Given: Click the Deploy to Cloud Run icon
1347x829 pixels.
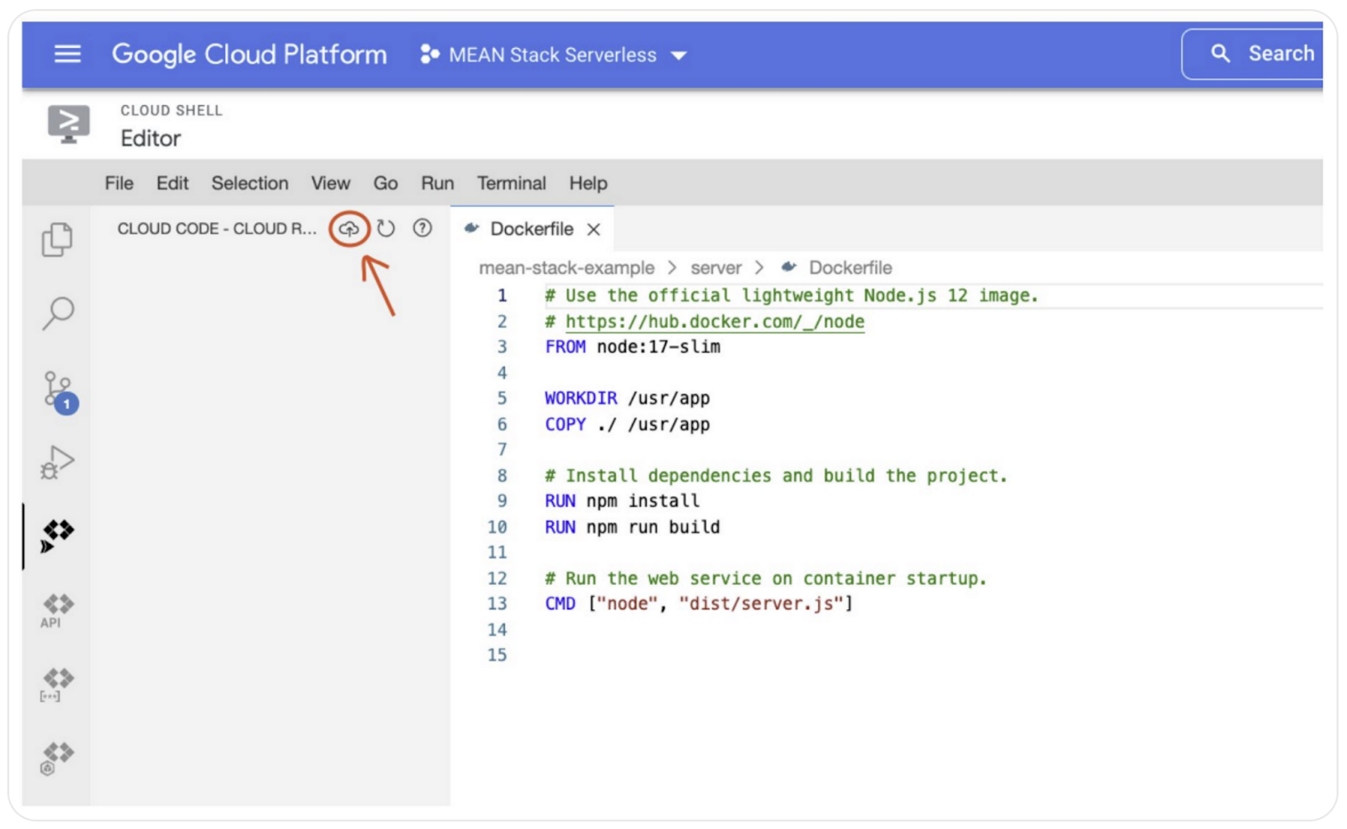Looking at the screenshot, I should click(x=349, y=229).
